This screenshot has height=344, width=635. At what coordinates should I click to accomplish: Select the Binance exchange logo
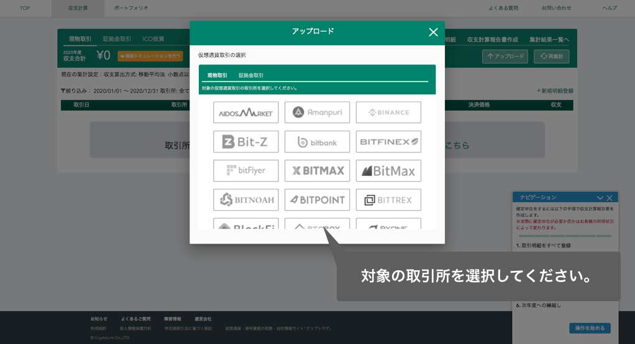(x=388, y=112)
